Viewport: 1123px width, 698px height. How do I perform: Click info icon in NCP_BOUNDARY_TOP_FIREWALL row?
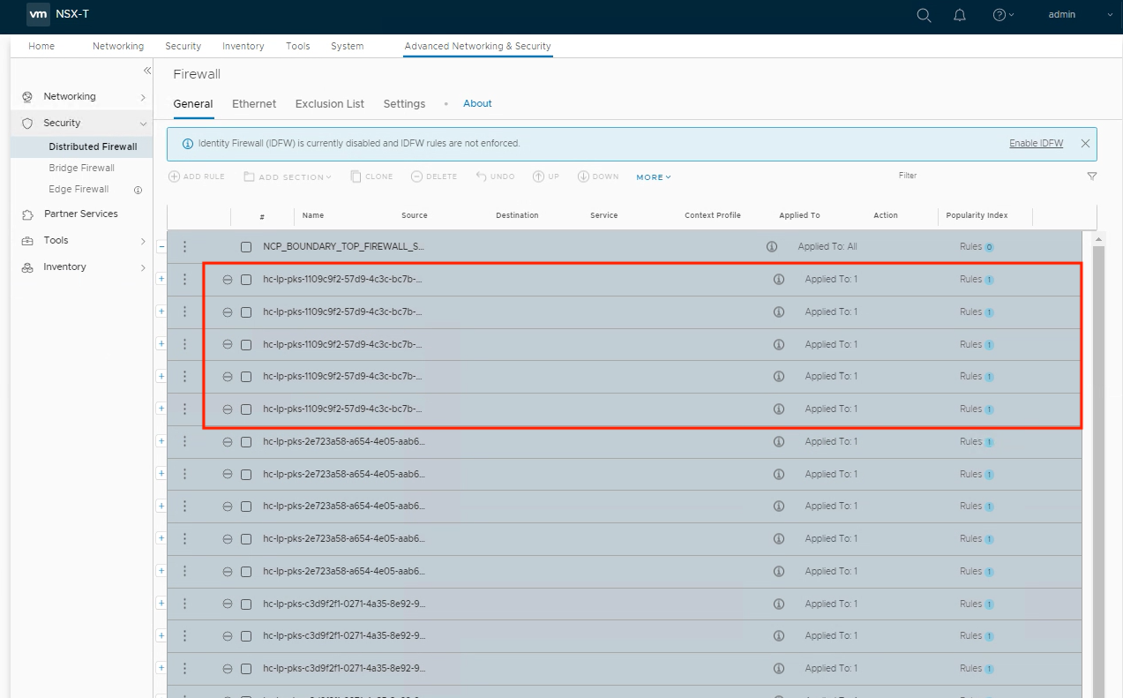click(772, 247)
